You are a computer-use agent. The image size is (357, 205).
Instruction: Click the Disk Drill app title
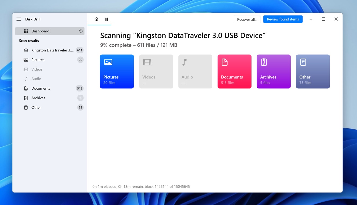pyautogui.click(x=33, y=19)
